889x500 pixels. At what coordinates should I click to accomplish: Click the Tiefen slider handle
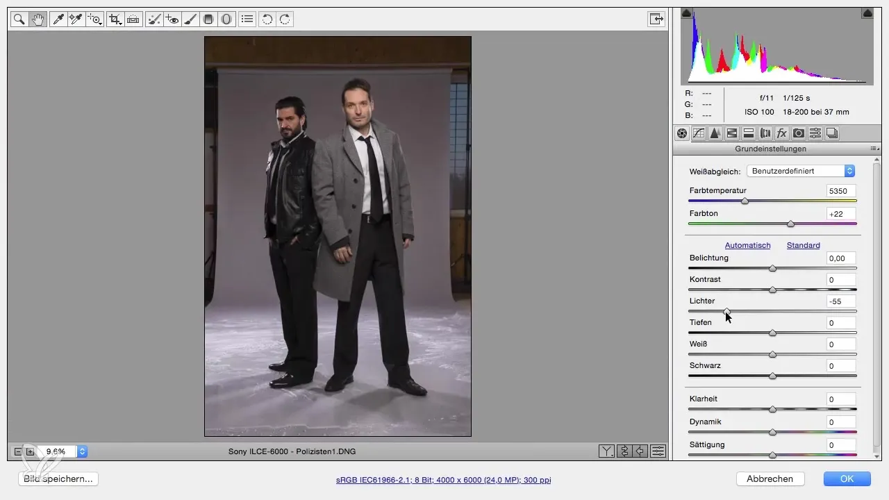772,333
